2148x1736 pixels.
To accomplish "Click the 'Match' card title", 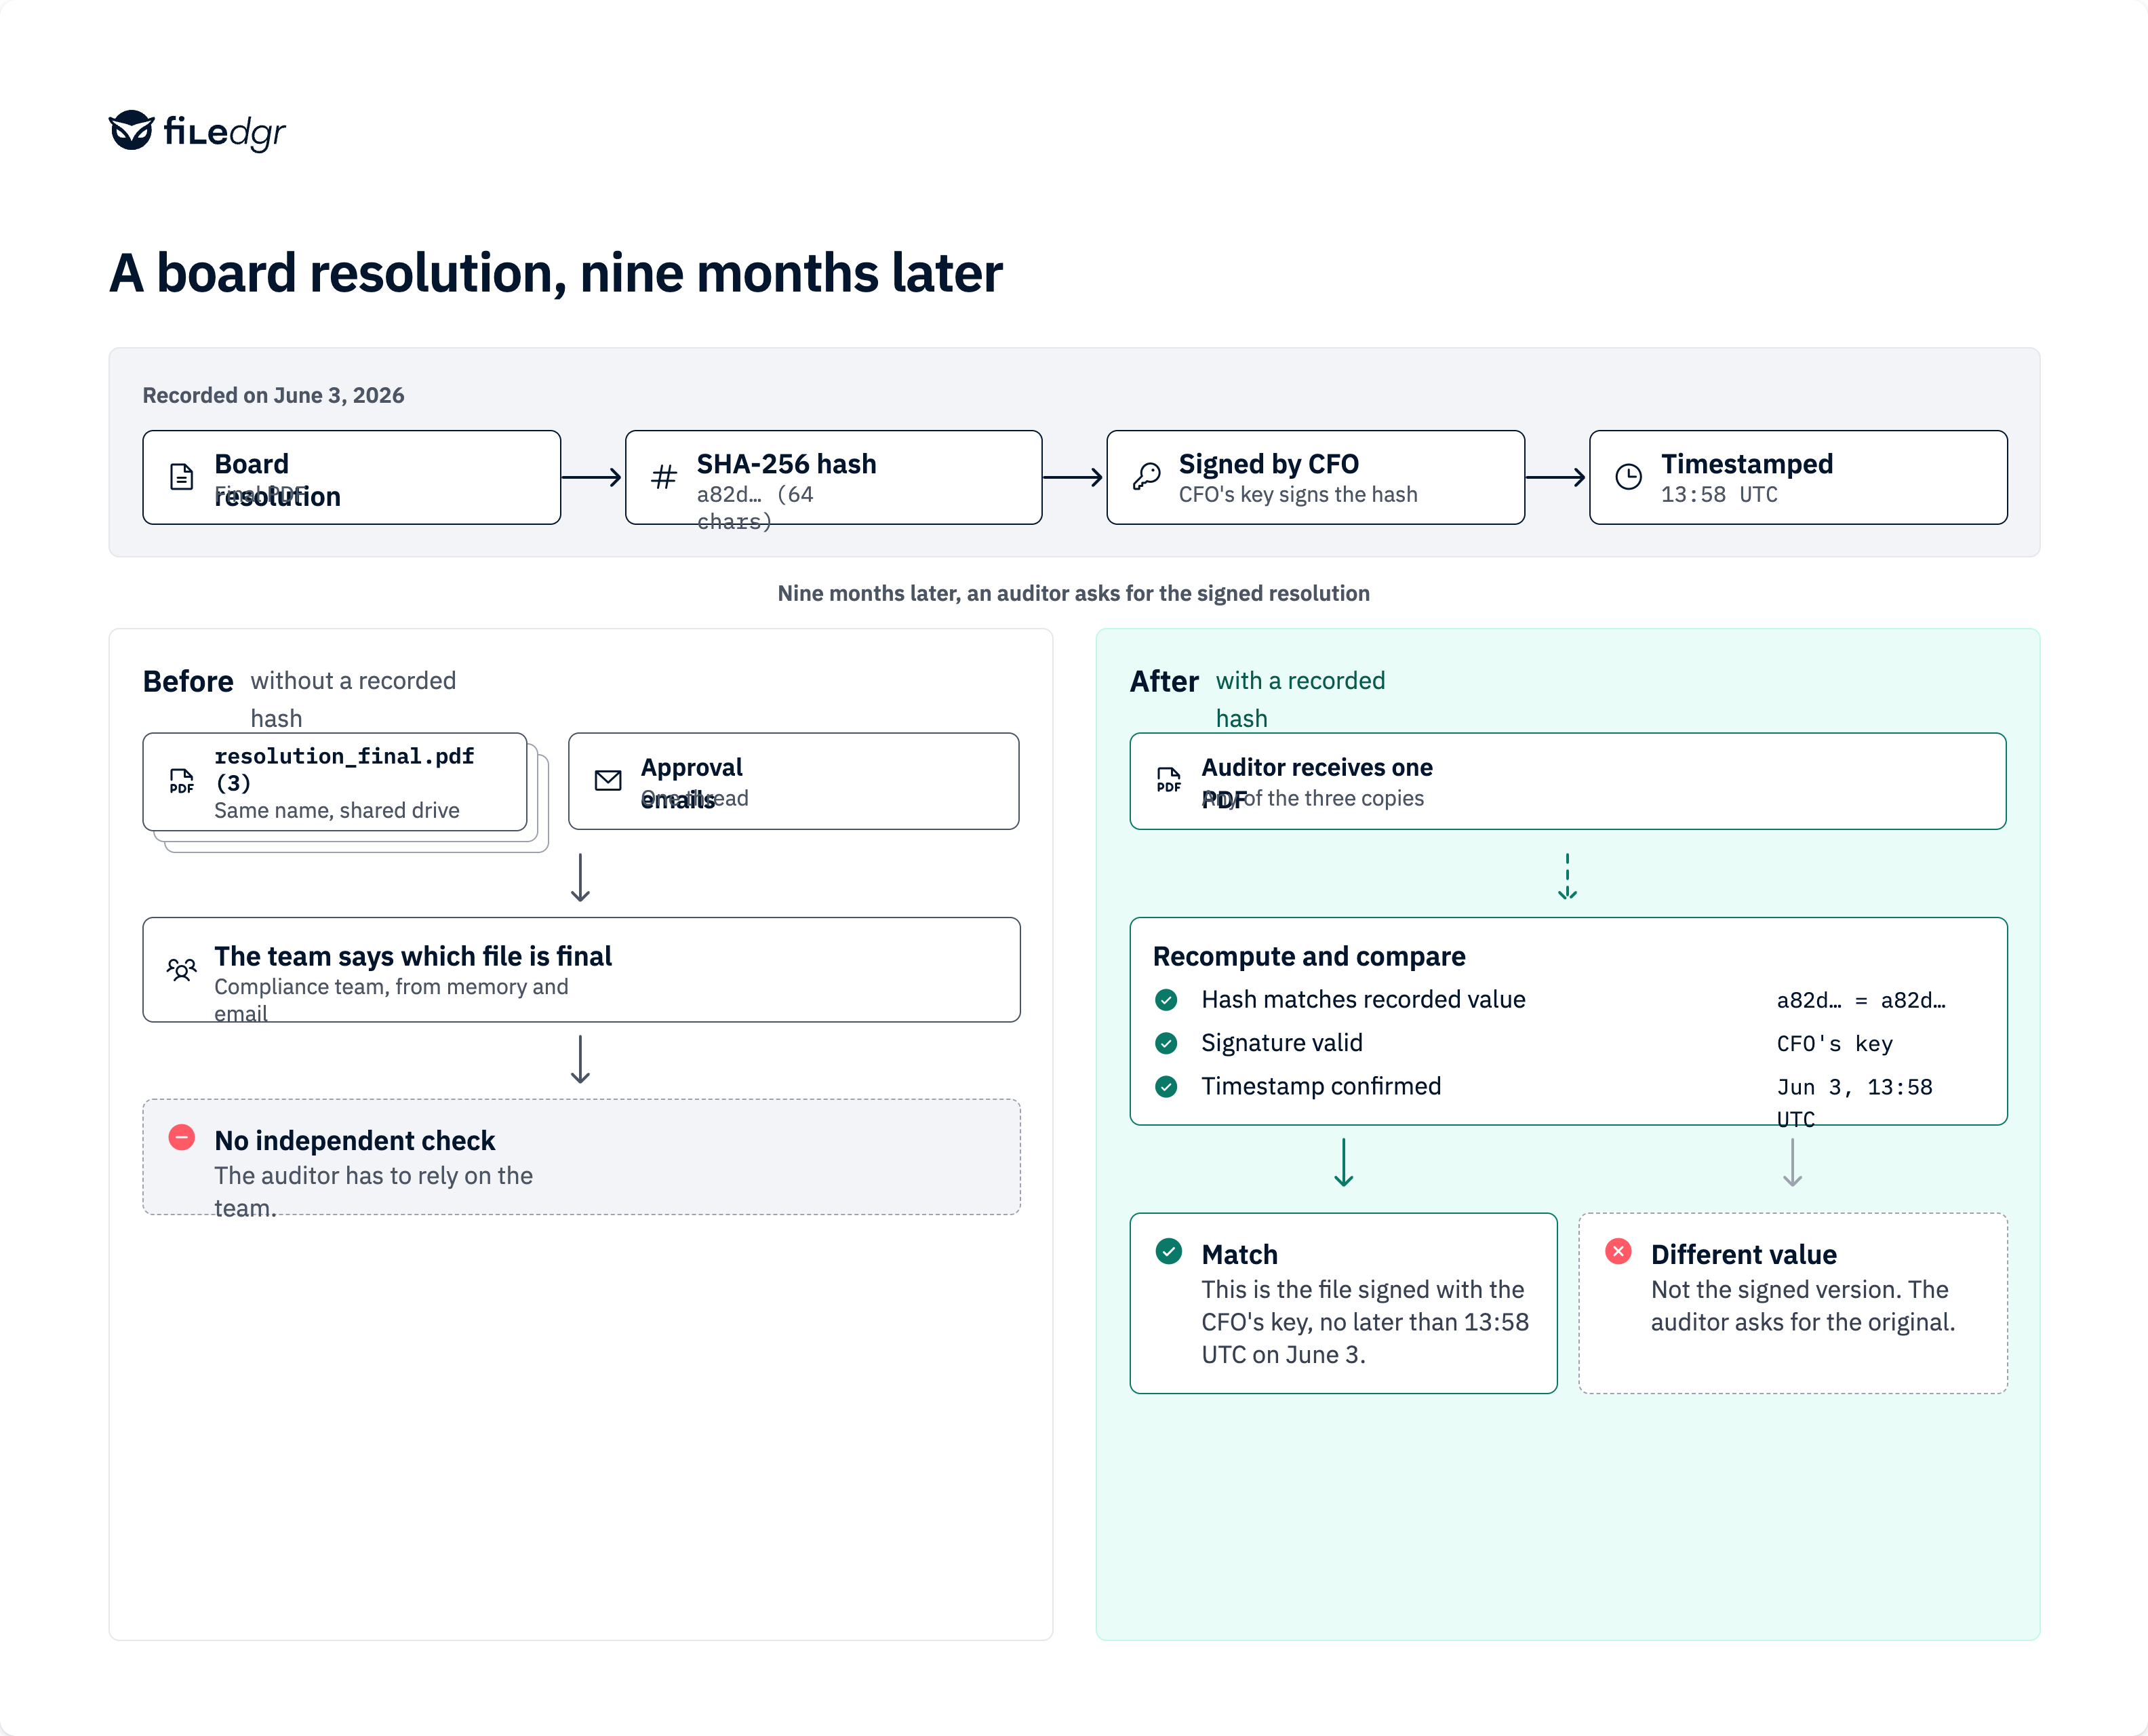I will 1240,1254.
